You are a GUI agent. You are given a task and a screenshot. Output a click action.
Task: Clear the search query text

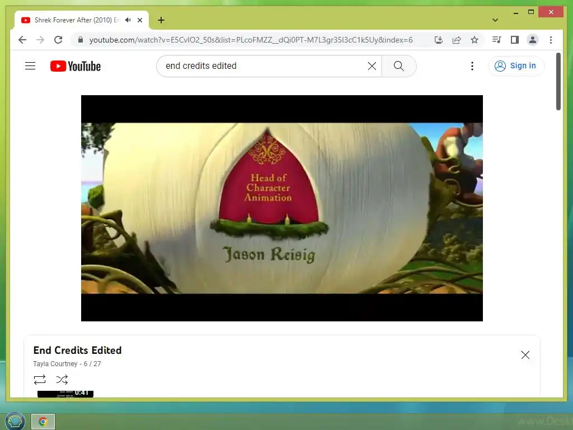pyautogui.click(x=372, y=66)
